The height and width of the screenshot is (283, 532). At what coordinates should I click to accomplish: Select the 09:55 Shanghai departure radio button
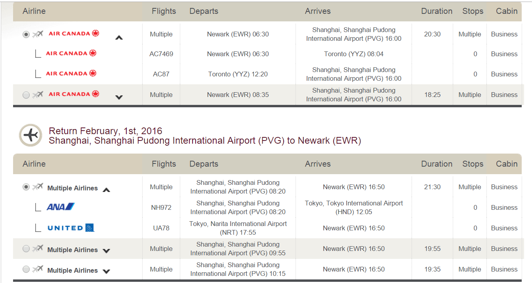coord(26,249)
